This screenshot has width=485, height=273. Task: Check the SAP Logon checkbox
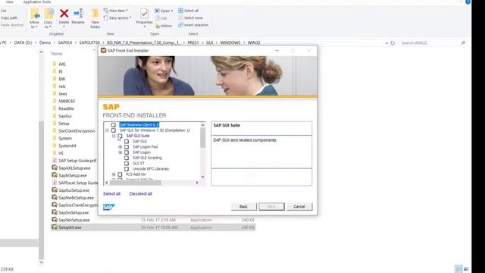pyautogui.click(x=127, y=152)
